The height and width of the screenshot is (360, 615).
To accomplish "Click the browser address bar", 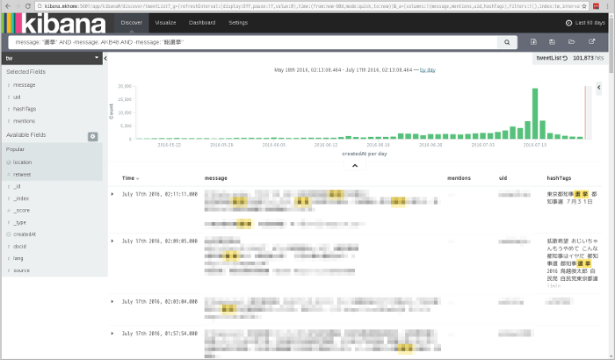I will [312, 6].
